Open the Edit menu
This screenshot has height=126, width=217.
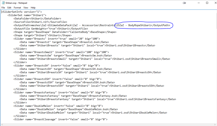[x=9, y=8]
